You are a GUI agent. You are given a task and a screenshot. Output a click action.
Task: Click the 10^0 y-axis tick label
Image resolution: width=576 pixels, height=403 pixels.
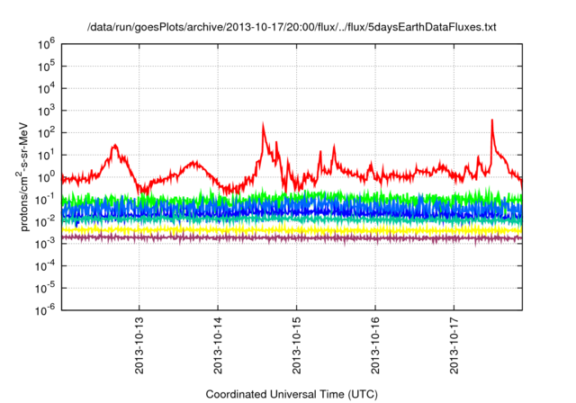pos(46,177)
